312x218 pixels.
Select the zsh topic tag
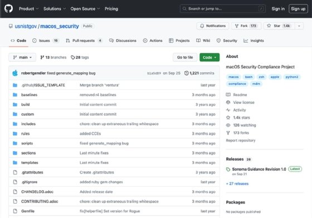point(261,77)
